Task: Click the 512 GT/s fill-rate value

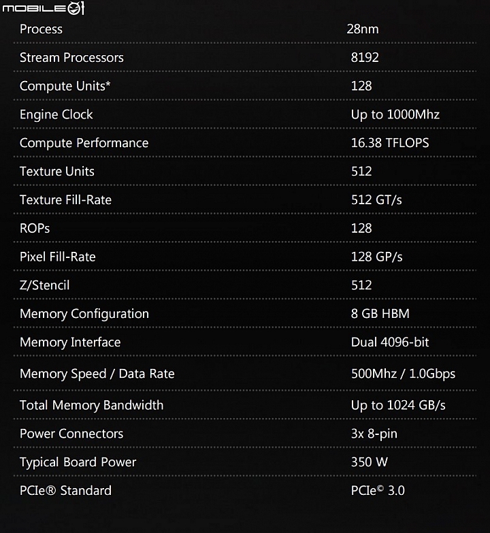Action: coord(376,200)
